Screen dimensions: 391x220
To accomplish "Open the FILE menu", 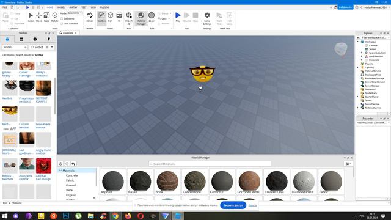I will coord(5,7).
